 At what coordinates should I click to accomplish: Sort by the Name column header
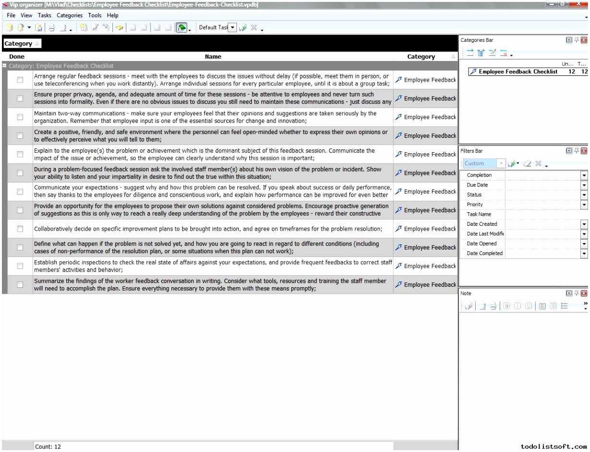coord(213,57)
